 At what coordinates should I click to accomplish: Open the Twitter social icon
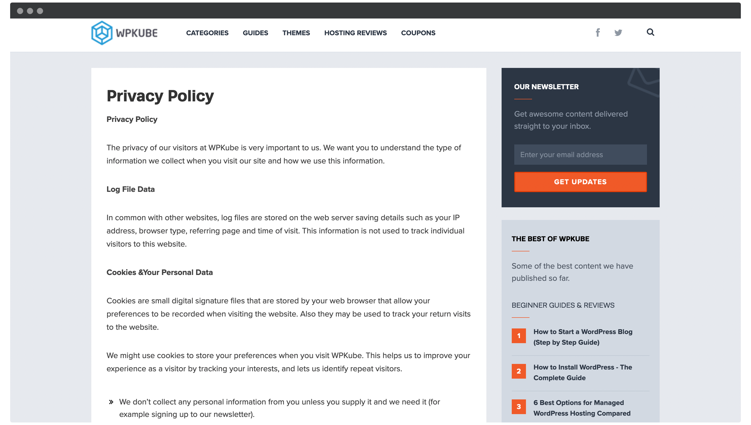coord(619,32)
